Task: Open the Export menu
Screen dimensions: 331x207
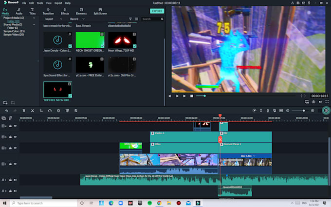Action: [58, 3]
